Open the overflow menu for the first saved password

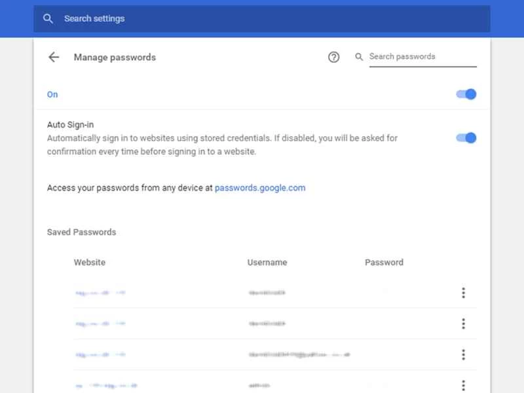tap(463, 292)
